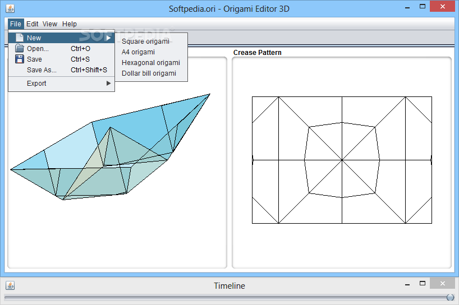
Task: Click the Ctrl+O shortcut text
Action: (80, 49)
